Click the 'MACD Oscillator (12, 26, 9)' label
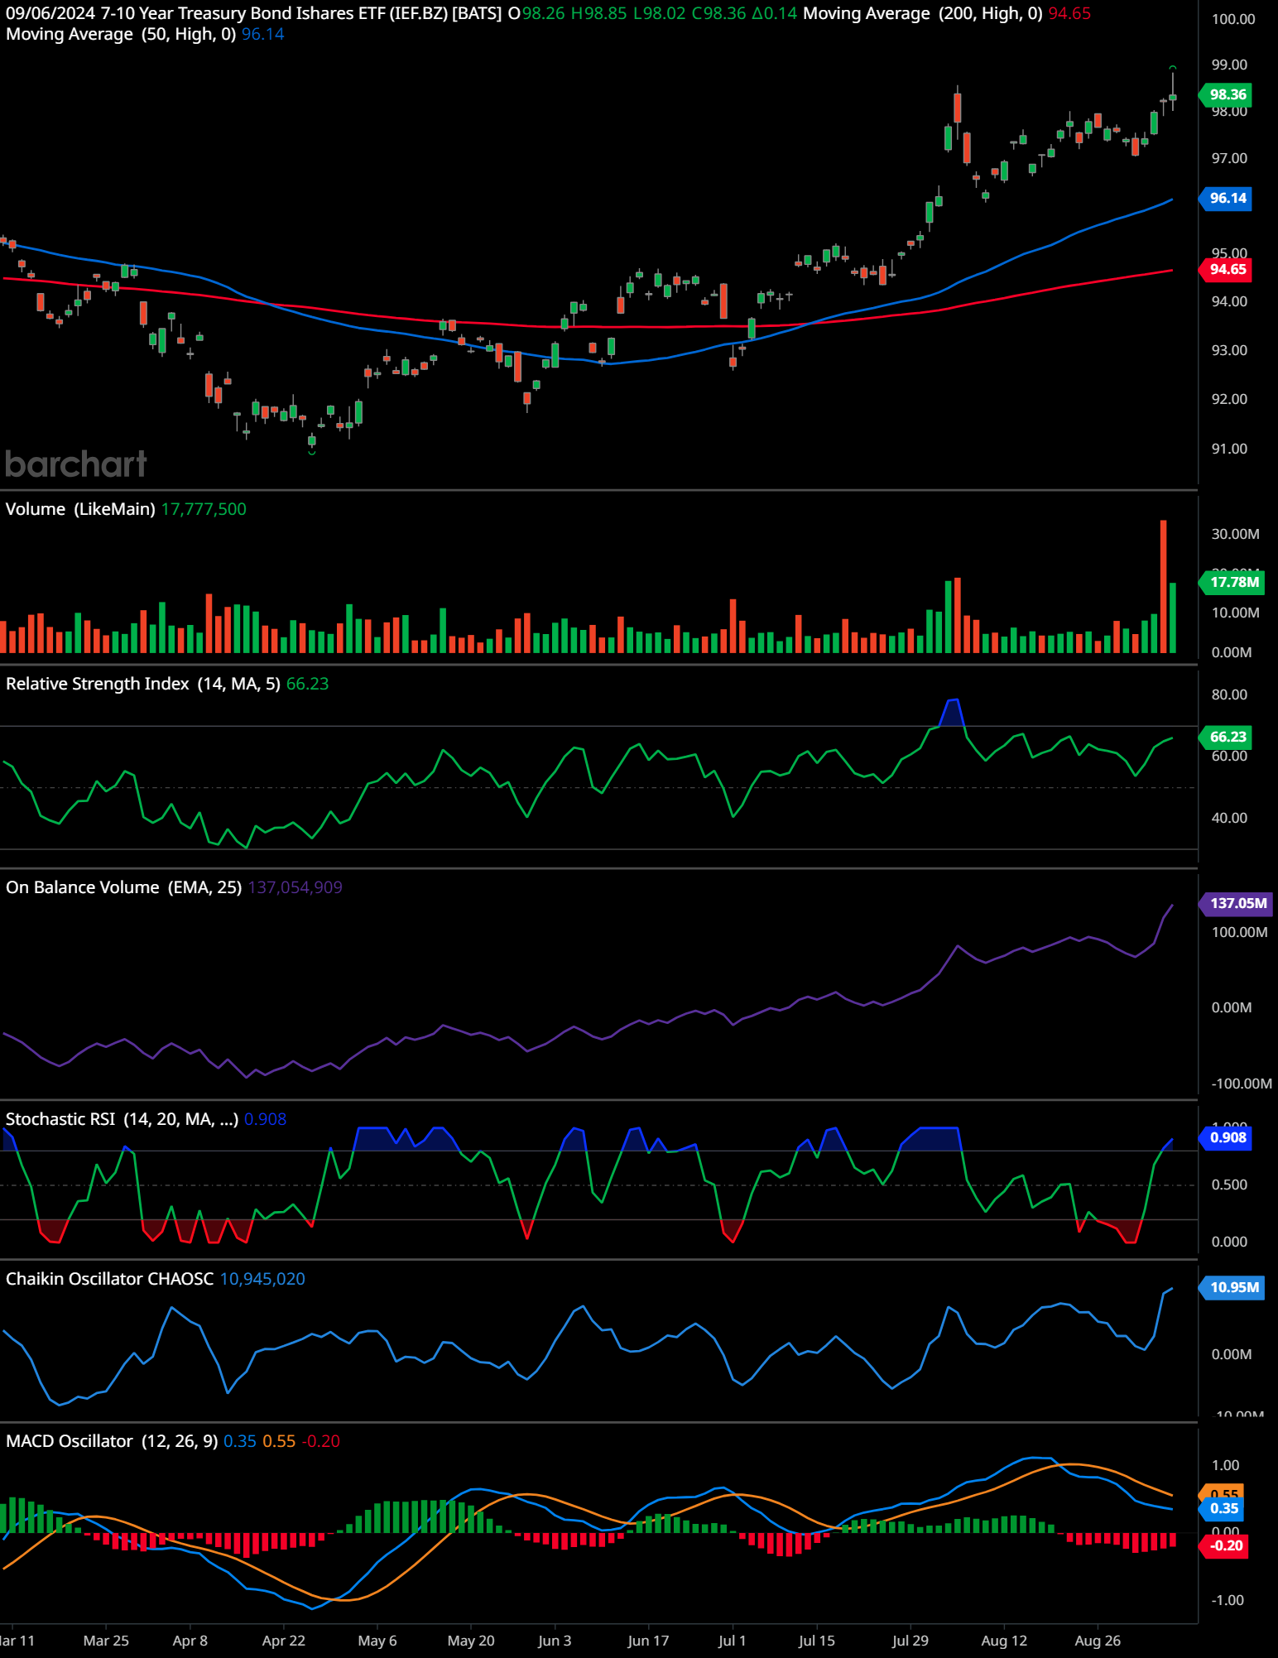Image resolution: width=1278 pixels, height=1658 pixels. tap(112, 1441)
